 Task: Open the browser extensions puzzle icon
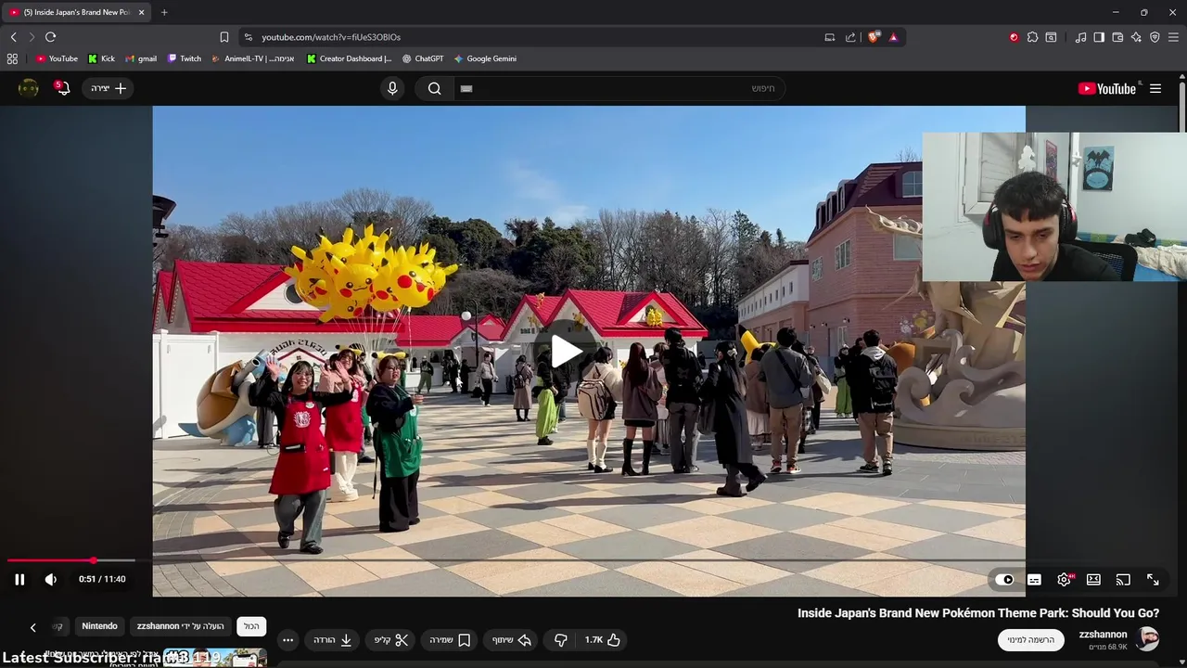click(x=1032, y=37)
